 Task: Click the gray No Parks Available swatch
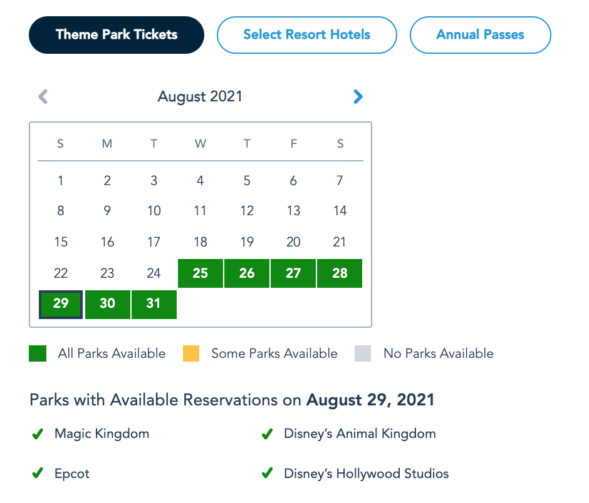tap(363, 353)
